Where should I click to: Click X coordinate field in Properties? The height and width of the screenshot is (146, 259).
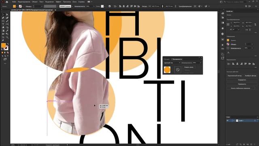[x=236, y=23]
